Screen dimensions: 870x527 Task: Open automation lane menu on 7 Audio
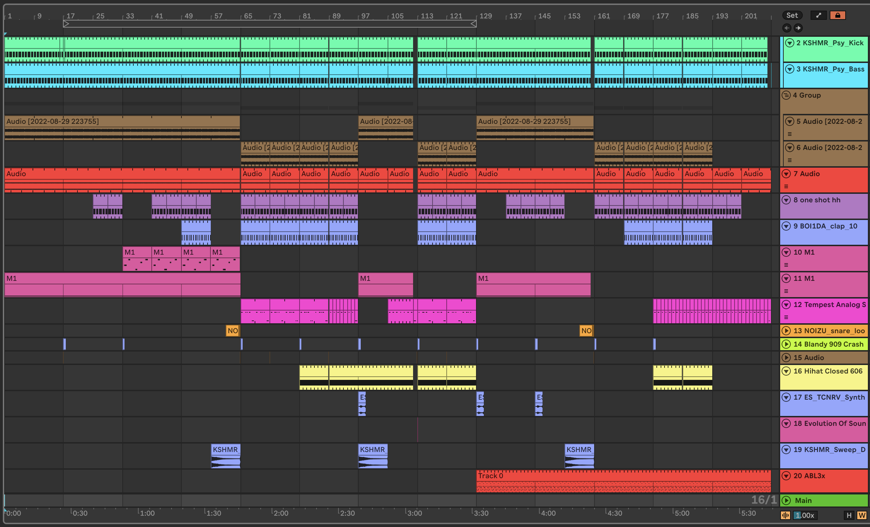point(786,186)
